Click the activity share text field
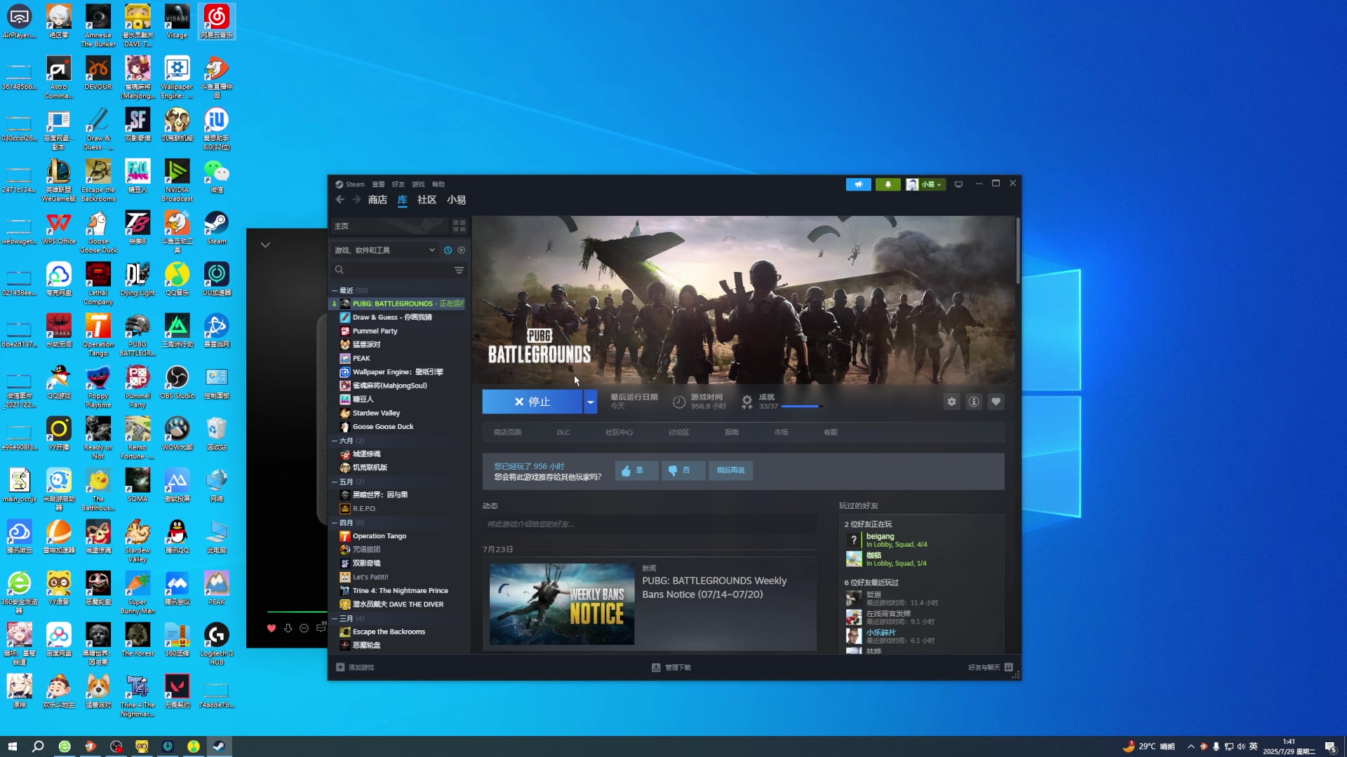The width and height of the screenshot is (1347, 757). coord(649,524)
